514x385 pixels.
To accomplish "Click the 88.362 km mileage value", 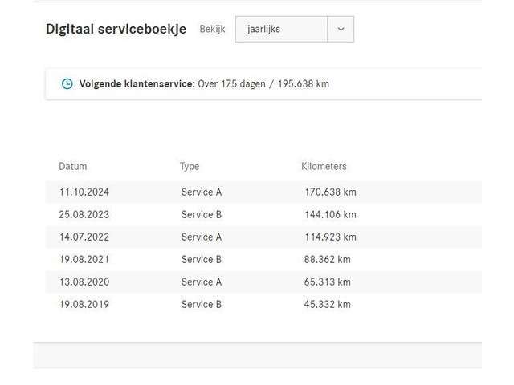I will (x=327, y=260).
